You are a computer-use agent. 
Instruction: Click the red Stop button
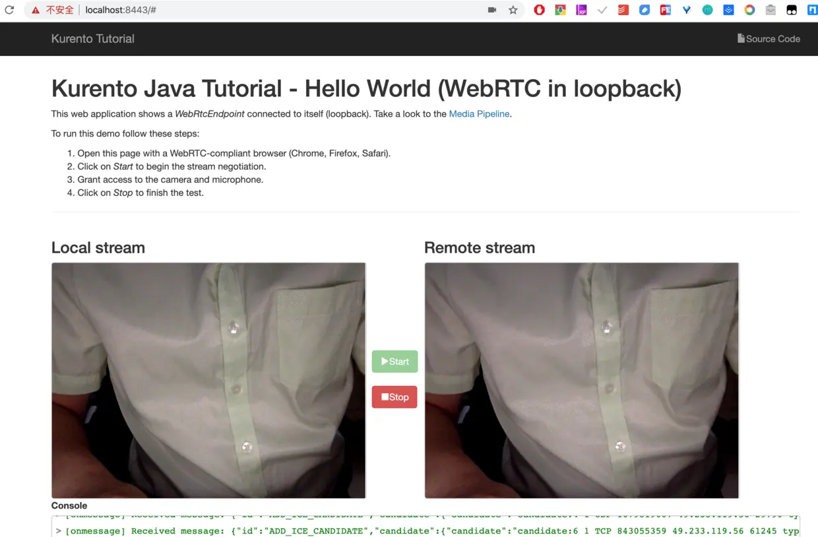(x=394, y=397)
